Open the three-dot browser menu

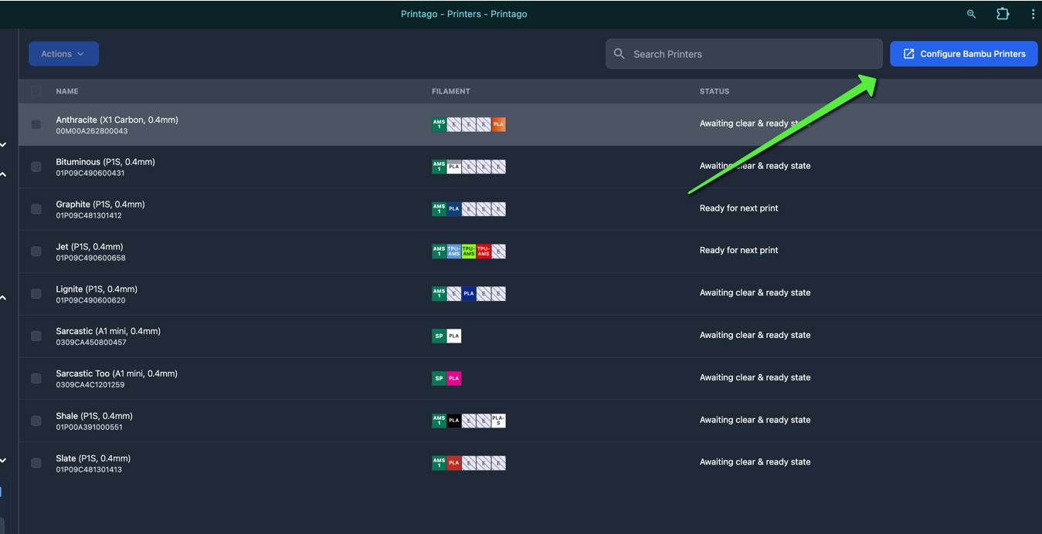click(1032, 14)
